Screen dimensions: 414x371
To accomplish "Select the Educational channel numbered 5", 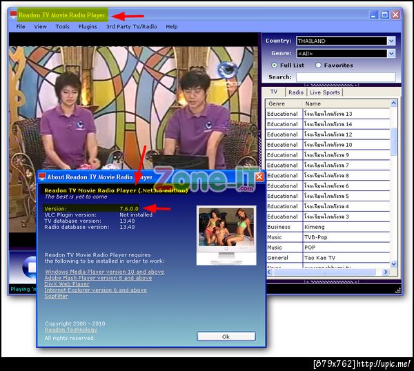I will coord(328,196).
